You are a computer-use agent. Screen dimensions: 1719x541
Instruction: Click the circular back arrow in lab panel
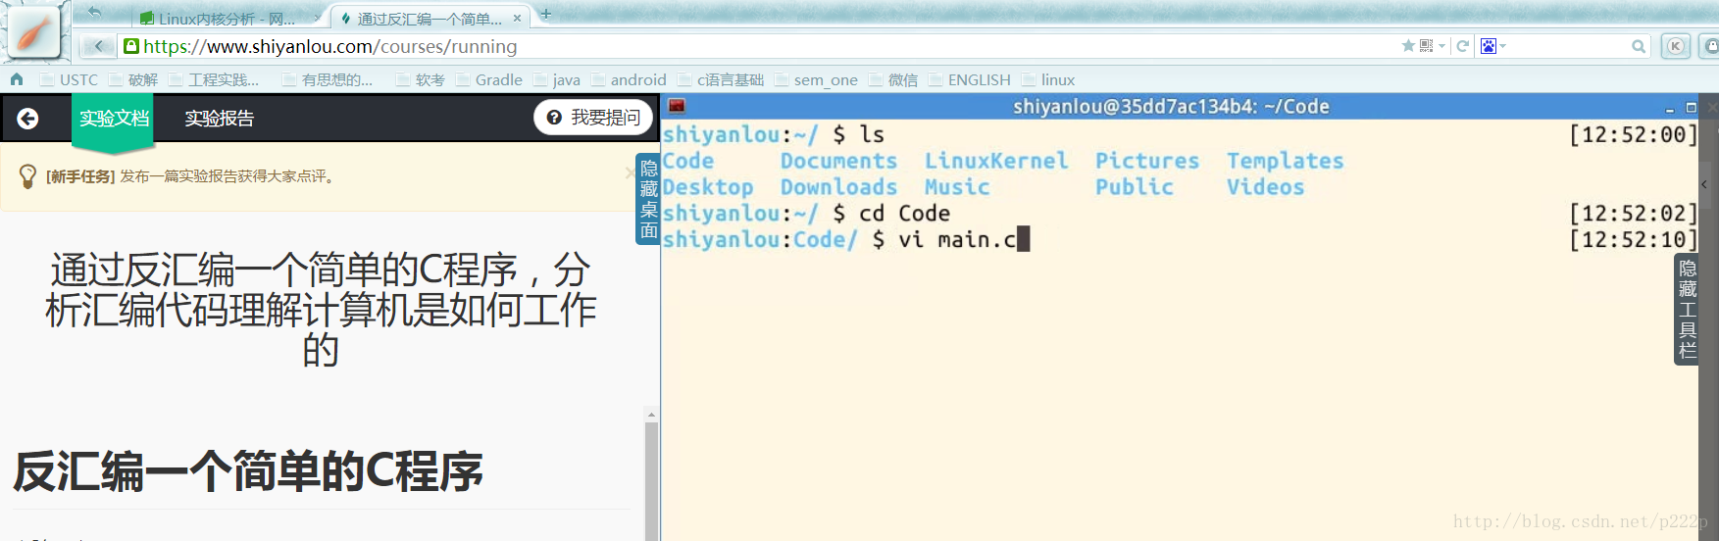tap(27, 119)
